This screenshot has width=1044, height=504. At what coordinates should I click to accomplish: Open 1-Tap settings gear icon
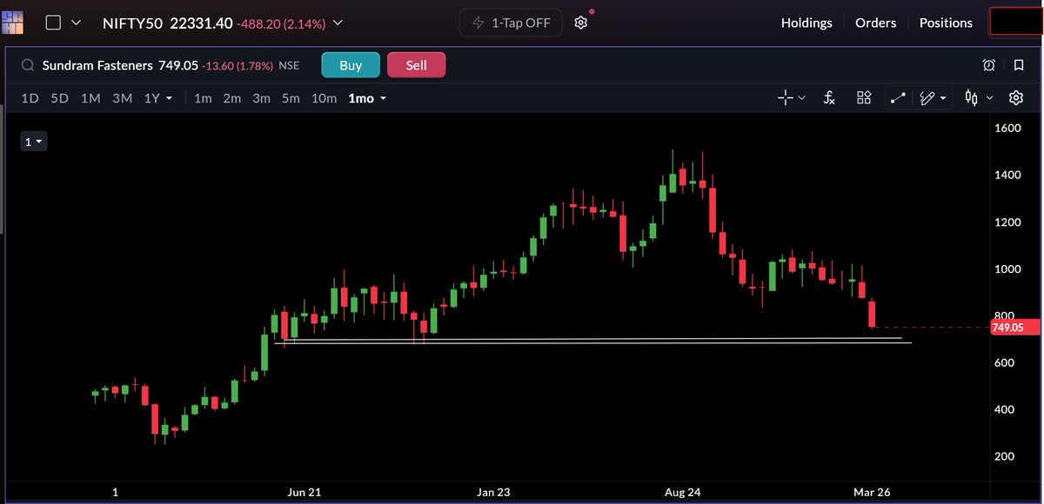tap(581, 23)
